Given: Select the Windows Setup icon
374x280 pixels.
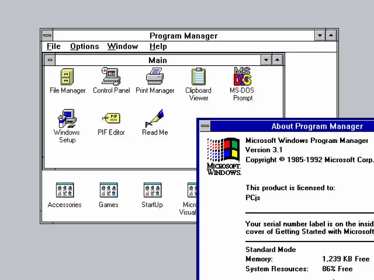Looking at the screenshot, I should 67,126.
